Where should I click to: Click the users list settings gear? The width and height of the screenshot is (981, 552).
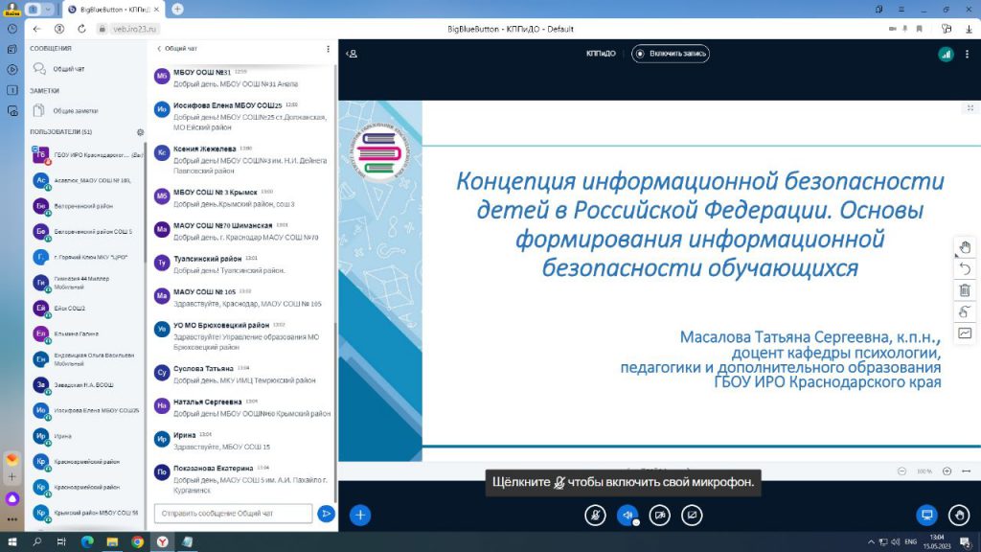(x=140, y=131)
